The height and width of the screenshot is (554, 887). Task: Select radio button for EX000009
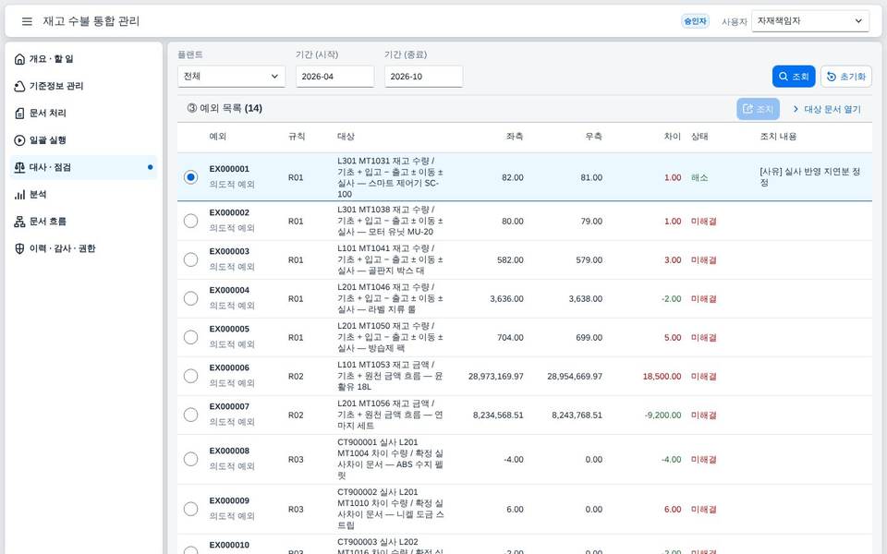(x=190, y=509)
